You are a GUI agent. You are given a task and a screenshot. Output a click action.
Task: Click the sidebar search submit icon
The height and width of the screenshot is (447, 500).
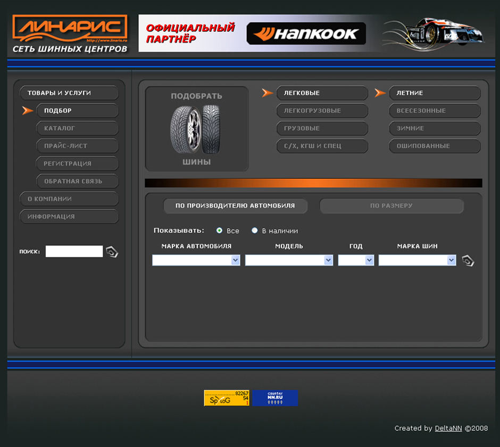(112, 252)
